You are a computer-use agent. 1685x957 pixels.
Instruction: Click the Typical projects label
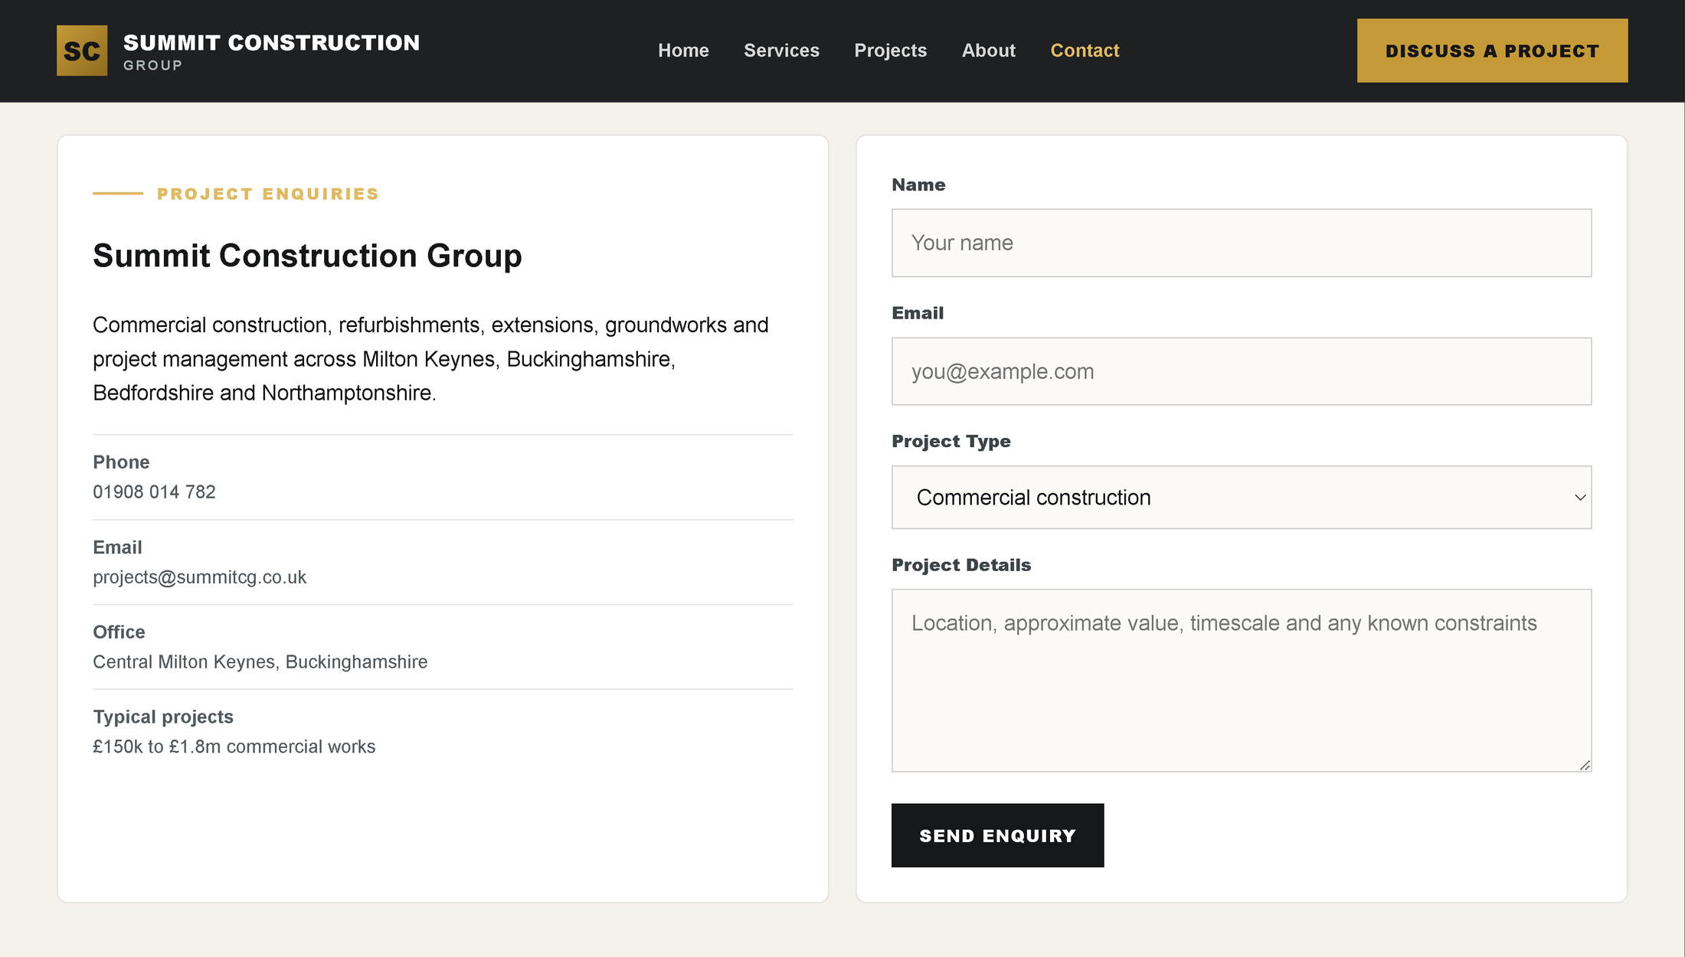(163, 717)
